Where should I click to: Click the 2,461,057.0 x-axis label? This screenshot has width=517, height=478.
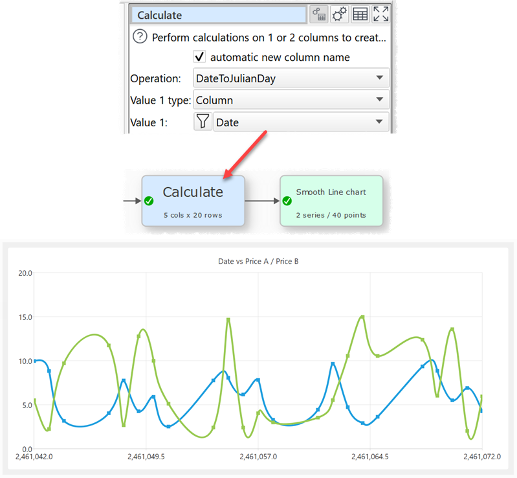pos(258,457)
